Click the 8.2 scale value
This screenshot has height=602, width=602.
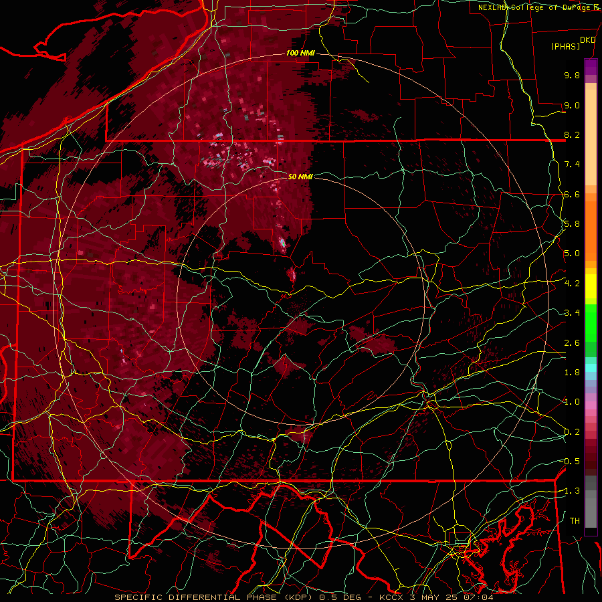(572, 135)
